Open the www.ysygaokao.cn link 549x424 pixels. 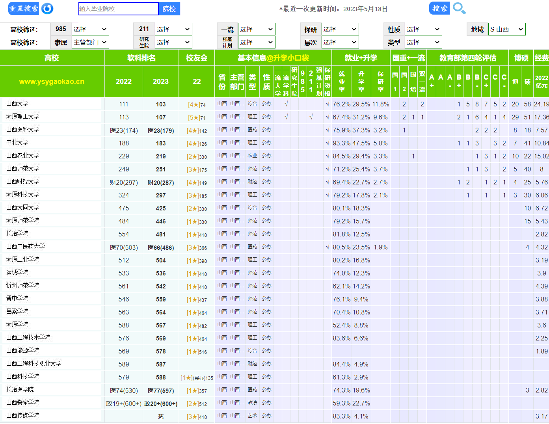(52, 82)
